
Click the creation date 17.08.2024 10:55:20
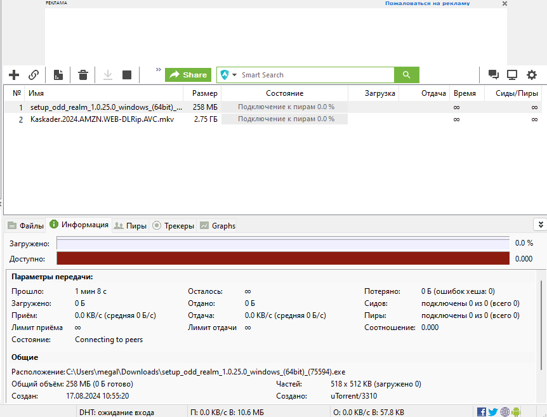(98, 396)
